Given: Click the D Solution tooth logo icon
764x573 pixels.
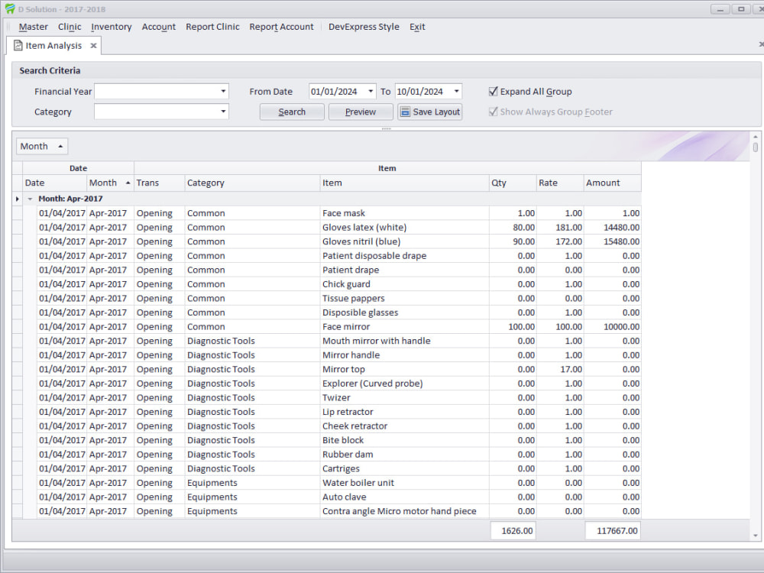Looking at the screenshot, I should [x=10, y=9].
